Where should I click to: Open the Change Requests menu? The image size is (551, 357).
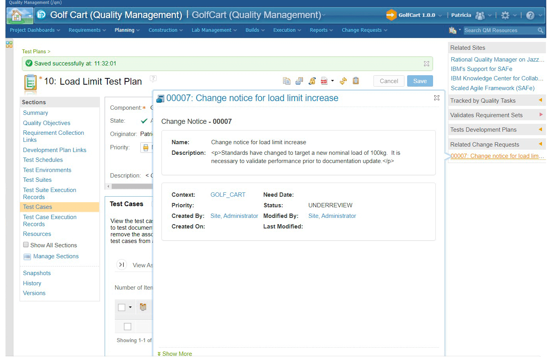click(x=364, y=30)
